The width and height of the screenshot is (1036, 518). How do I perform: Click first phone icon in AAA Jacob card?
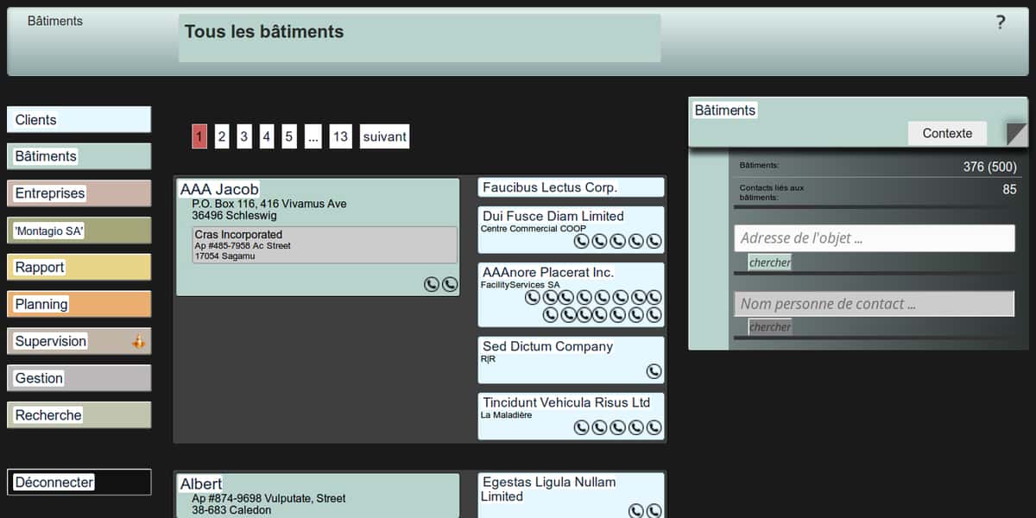tap(432, 284)
